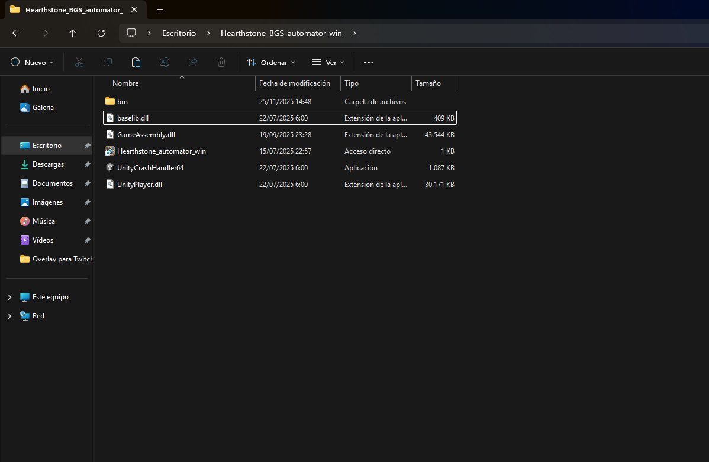This screenshot has width=709, height=462.
Task: Expand the Red tree node
Action: point(9,316)
